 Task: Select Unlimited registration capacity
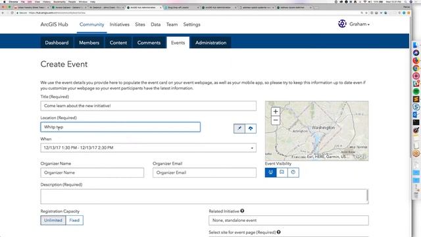[x=53, y=221]
